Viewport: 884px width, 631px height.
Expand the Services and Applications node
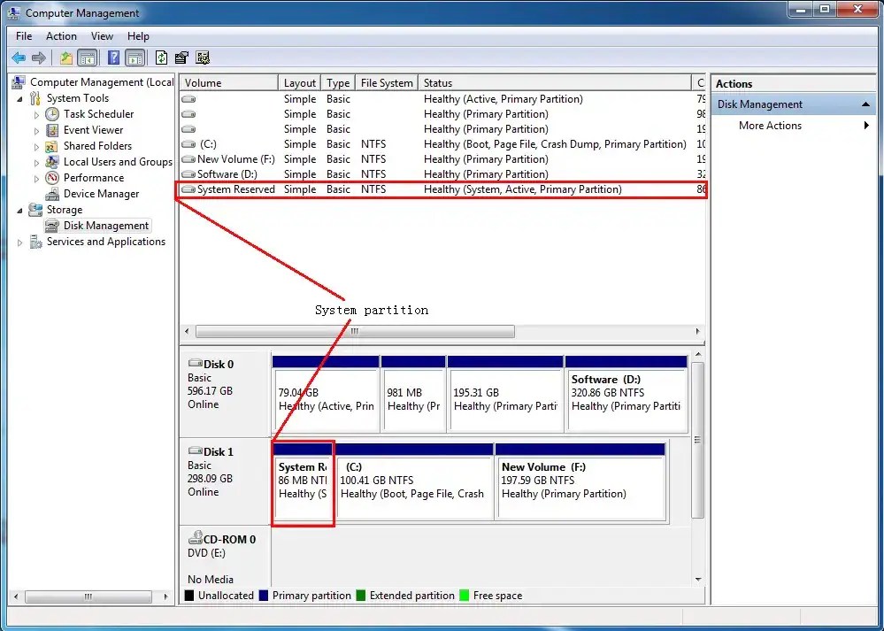[19, 242]
